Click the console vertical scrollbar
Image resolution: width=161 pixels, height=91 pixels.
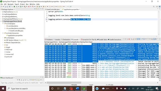(x=160, y=67)
